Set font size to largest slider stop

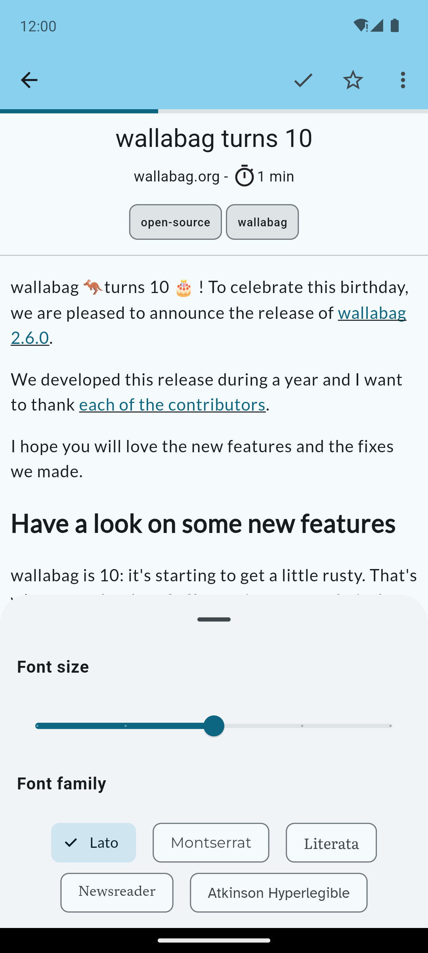(x=390, y=726)
